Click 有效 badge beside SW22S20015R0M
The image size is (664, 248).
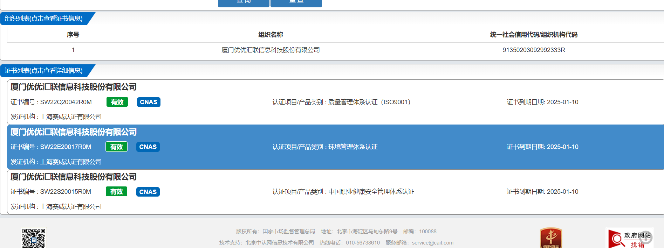pyautogui.click(x=116, y=192)
